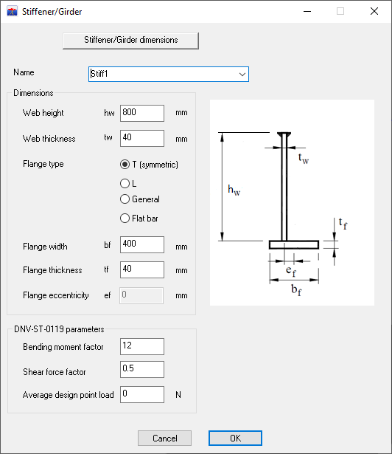This screenshot has width=392, height=454.
Task: Click the T-stiffener cross-section diagram
Action: tap(292, 203)
